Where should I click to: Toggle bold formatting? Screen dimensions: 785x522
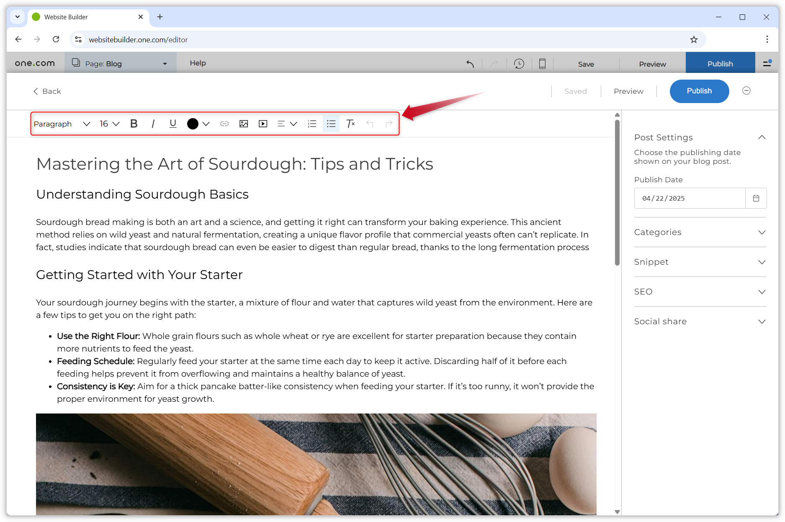tap(134, 124)
